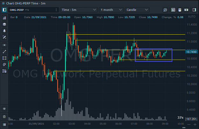
Task: Click the High 10,7890 value
Action: click(109, 17)
